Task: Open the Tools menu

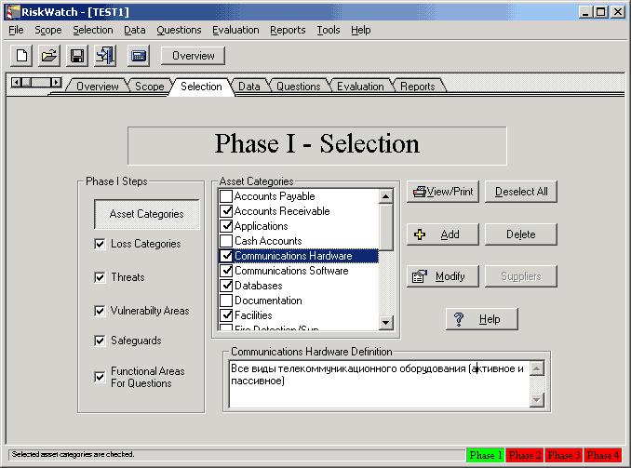Action: [x=328, y=30]
